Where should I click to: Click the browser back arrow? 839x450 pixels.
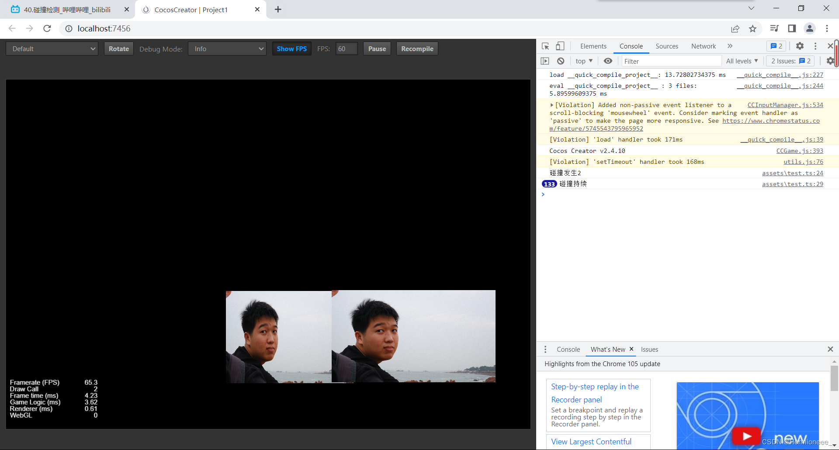pyautogui.click(x=12, y=28)
